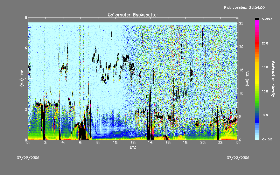Click the "07/22/2006" start date

[28, 158]
